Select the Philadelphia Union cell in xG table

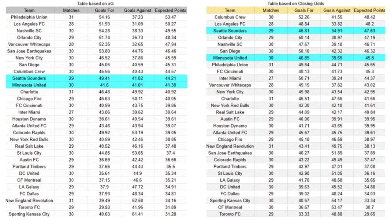[29, 17]
